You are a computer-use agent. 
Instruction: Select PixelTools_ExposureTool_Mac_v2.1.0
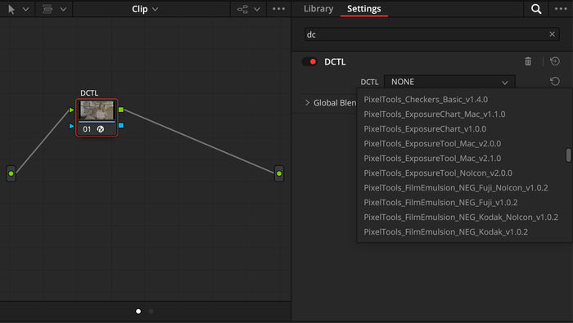[432, 159]
